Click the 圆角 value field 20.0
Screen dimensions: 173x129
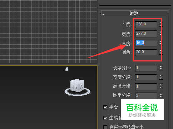146,52
